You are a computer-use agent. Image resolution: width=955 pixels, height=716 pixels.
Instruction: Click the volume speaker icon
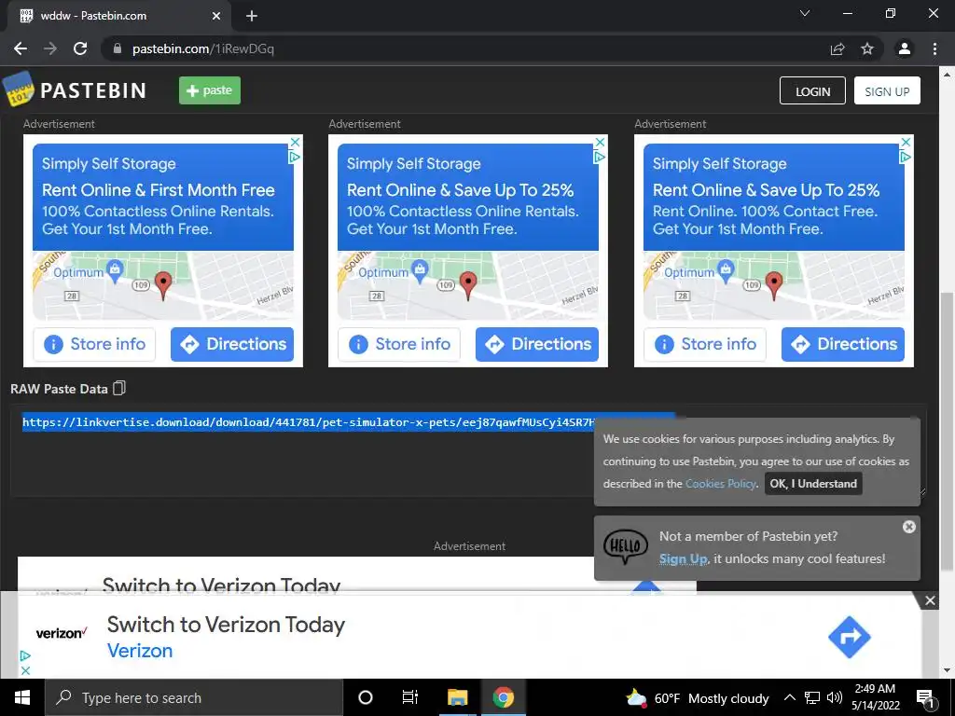(x=835, y=697)
